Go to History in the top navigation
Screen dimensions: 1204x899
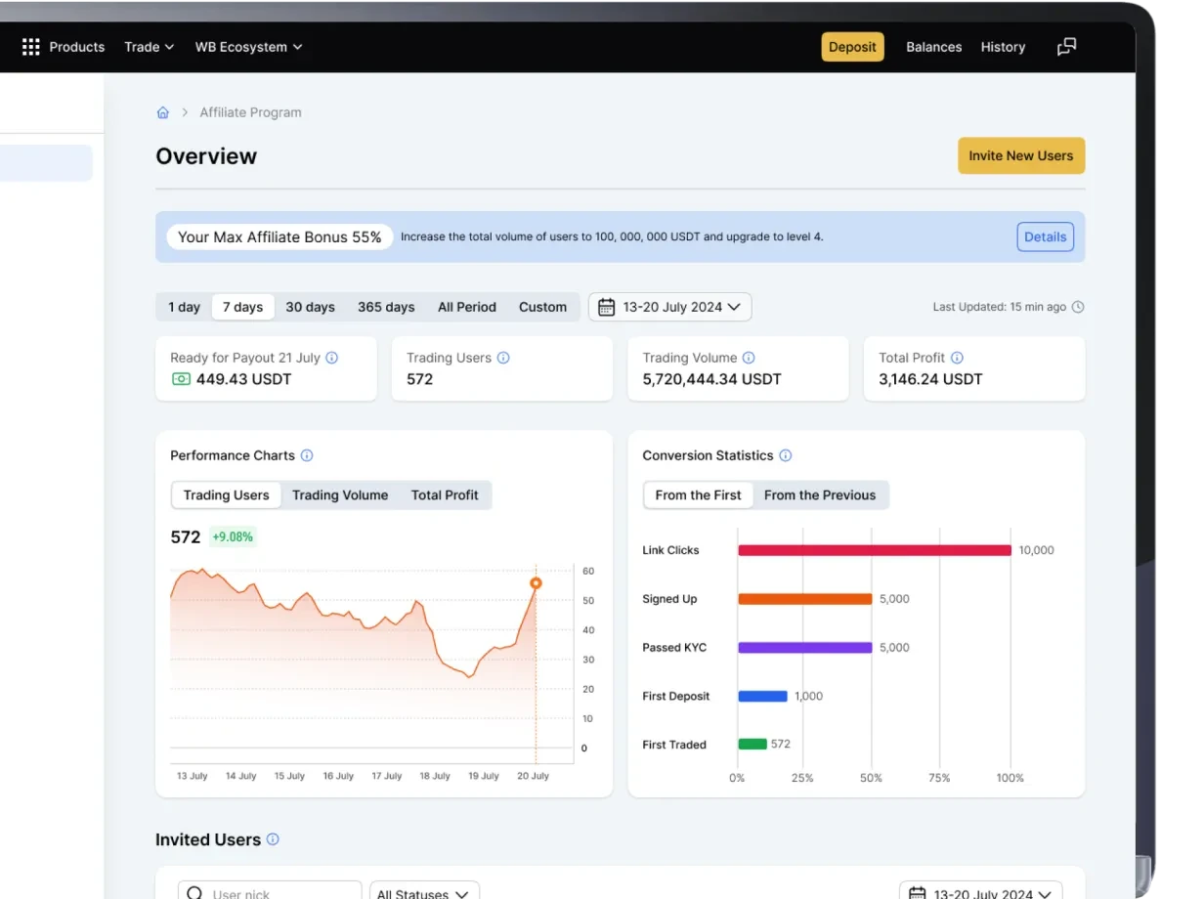pyautogui.click(x=1003, y=47)
